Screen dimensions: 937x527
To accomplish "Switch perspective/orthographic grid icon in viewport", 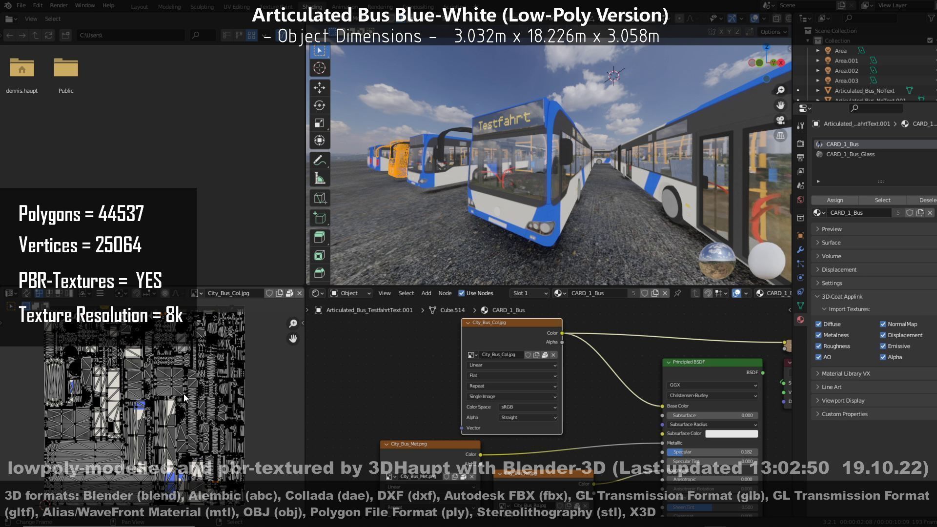I will coord(780,136).
